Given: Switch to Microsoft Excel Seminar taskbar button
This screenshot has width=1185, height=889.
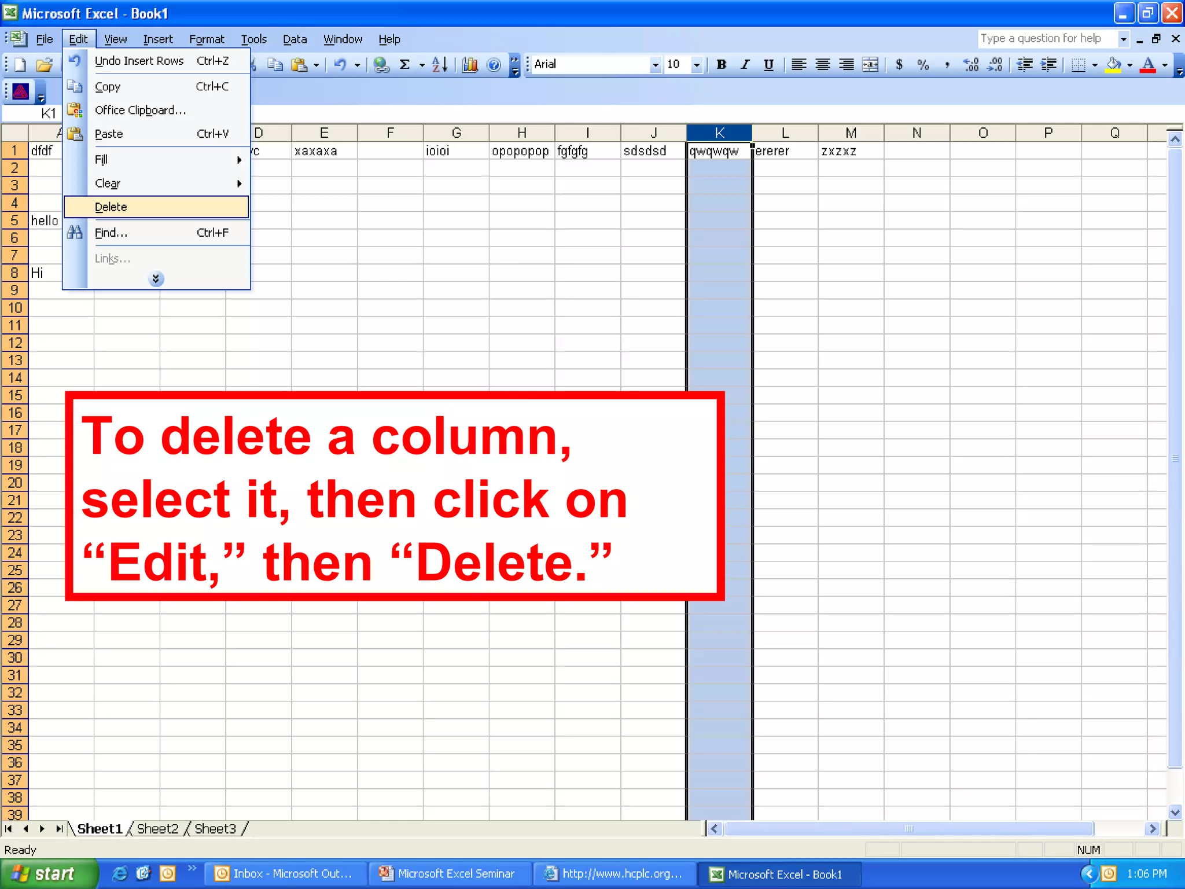Looking at the screenshot, I should point(450,873).
